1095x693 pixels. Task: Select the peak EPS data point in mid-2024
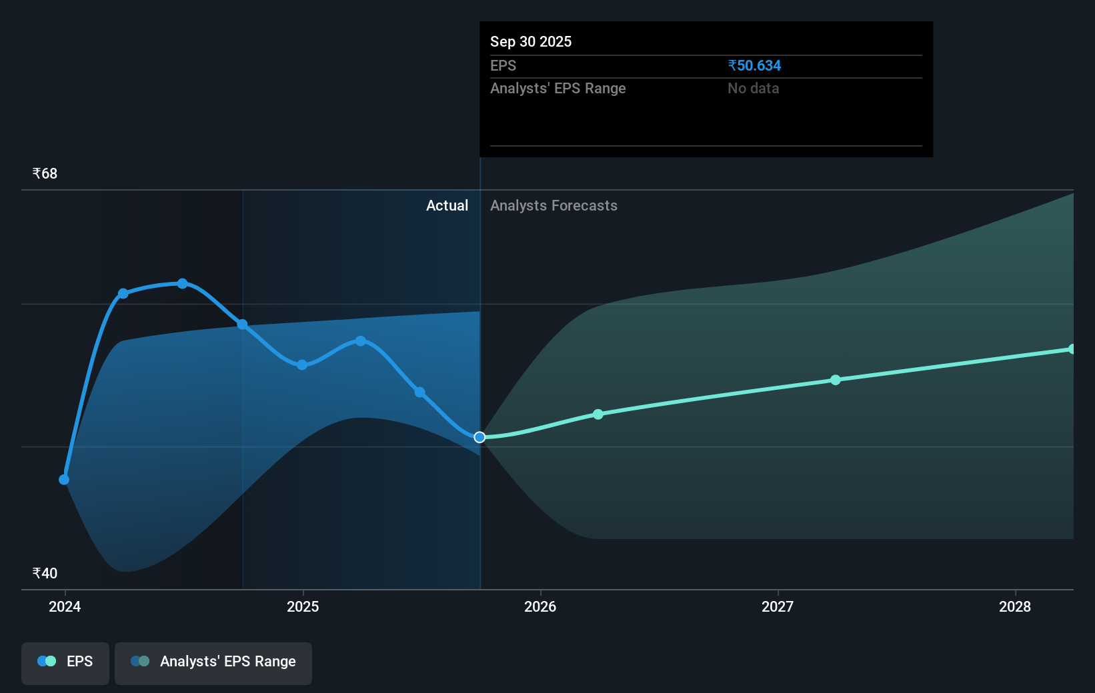pyautogui.click(x=182, y=284)
